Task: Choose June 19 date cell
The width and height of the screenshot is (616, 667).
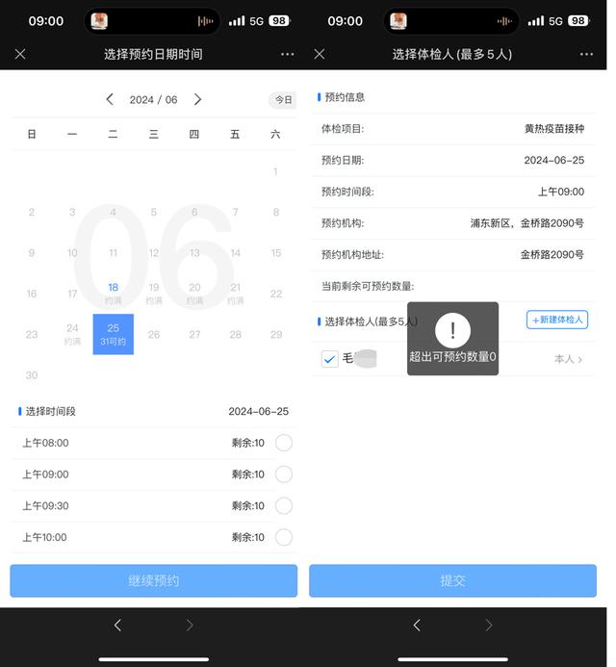Action: (x=154, y=294)
